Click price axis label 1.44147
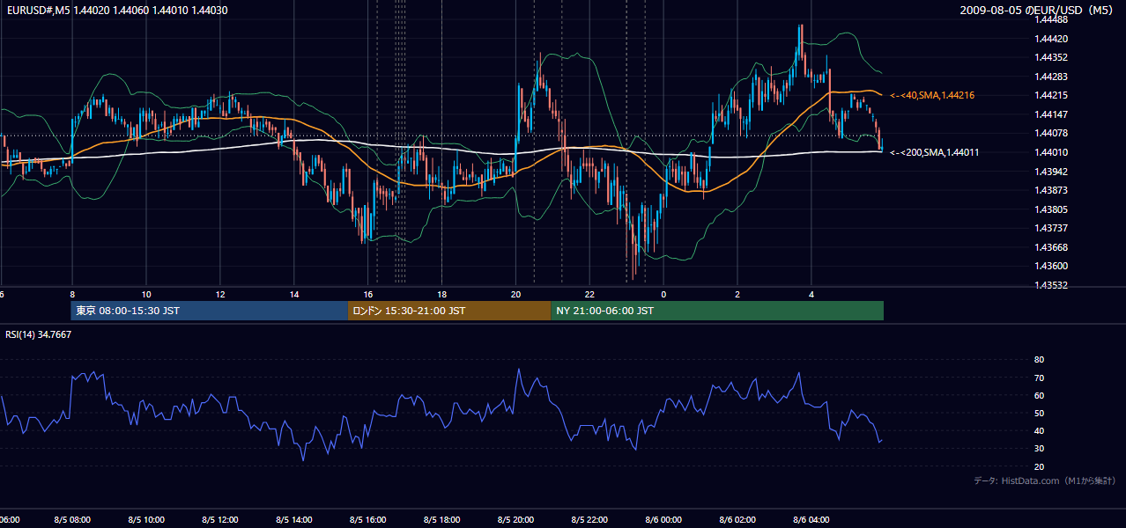Image resolution: width=1126 pixels, height=528 pixels. (1051, 114)
